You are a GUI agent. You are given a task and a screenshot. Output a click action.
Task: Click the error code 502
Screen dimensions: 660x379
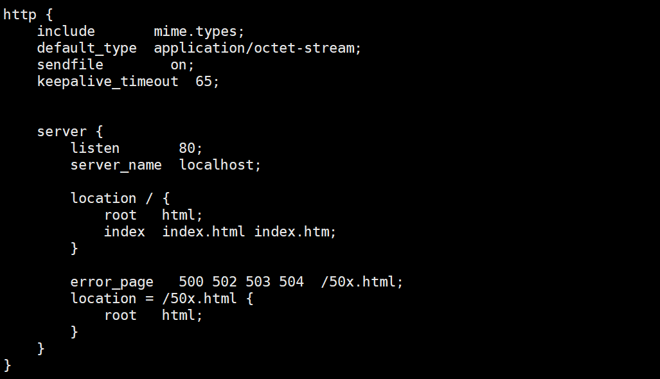click(224, 282)
